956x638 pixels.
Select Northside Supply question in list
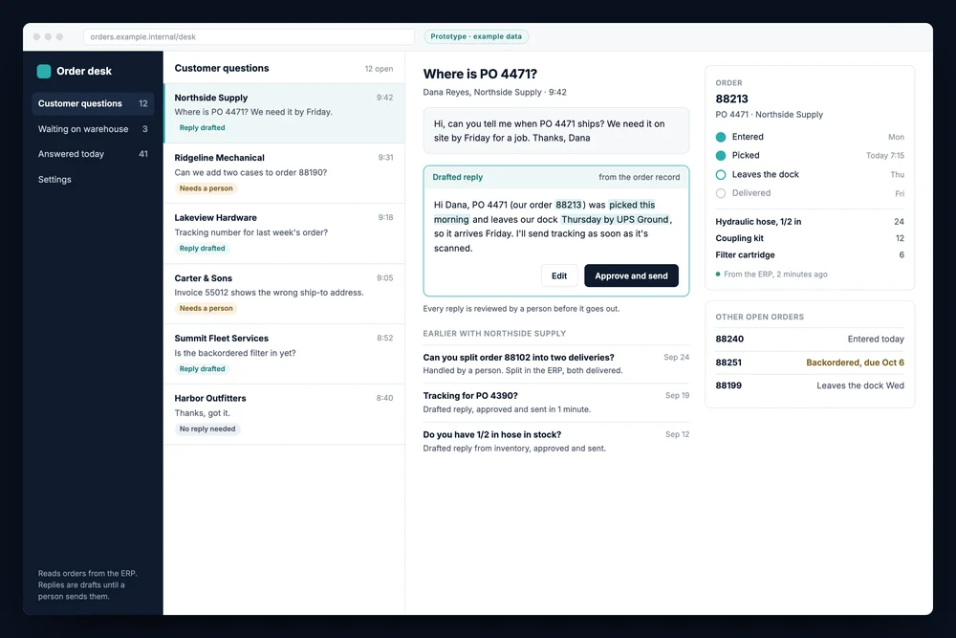(284, 113)
